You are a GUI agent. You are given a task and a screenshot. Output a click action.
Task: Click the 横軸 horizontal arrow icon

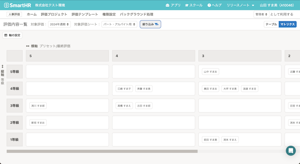tap(28, 46)
